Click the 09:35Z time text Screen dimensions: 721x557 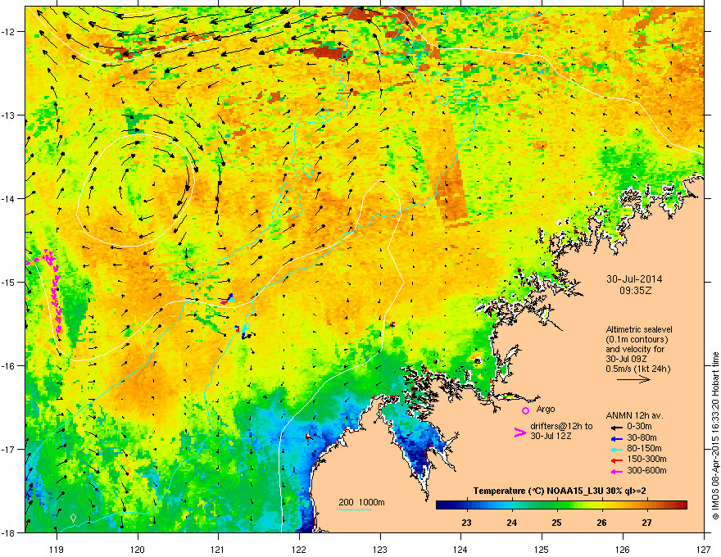click(x=635, y=291)
